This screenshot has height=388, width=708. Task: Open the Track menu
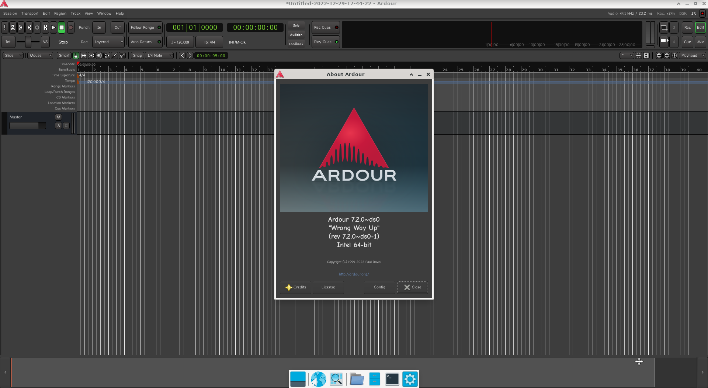point(76,14)
